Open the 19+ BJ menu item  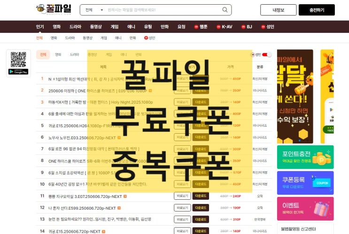(247, 27)
